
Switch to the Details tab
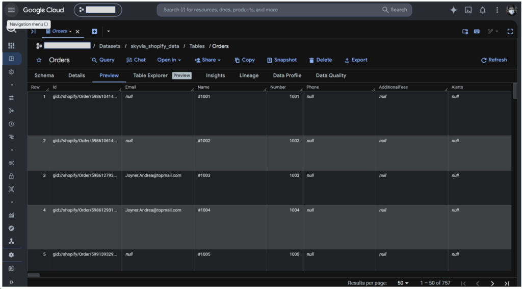(76, 75)
